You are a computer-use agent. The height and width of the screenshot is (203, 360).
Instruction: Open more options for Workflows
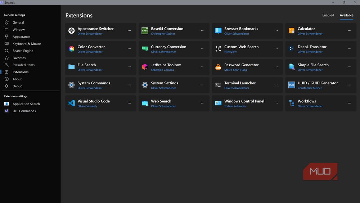pyautogui.click(x=350, y=103)
